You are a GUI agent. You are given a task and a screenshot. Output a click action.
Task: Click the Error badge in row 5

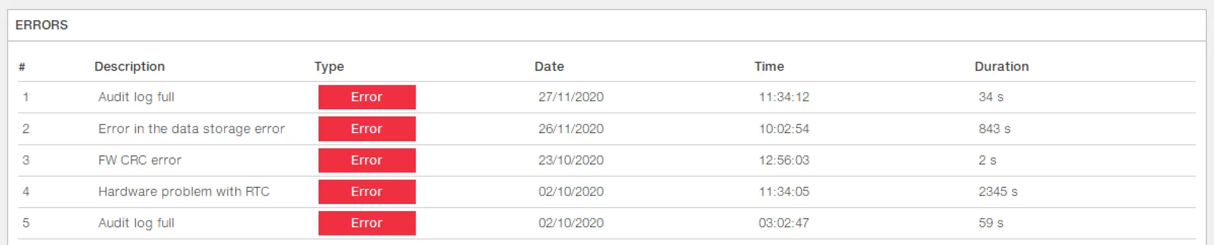(367, 223)
